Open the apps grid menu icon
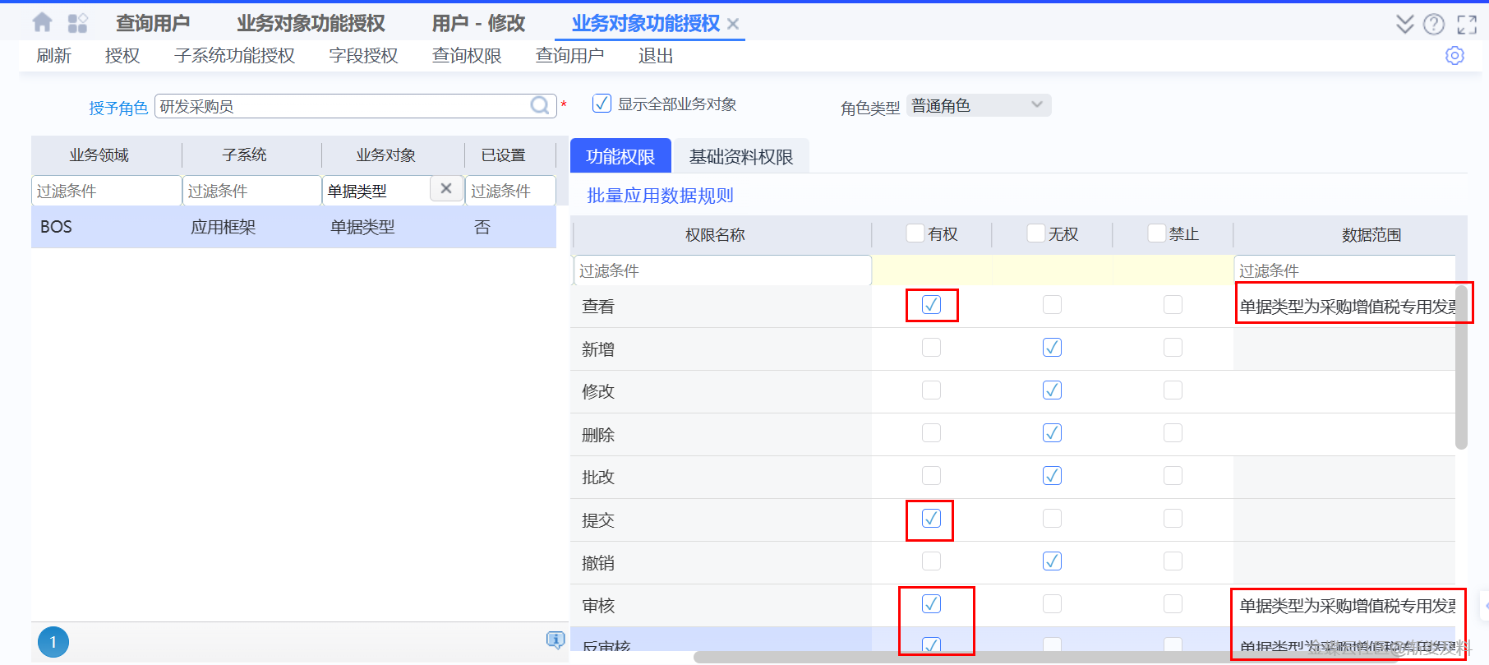This screenshot has width=1489, height=665. coord(77,23)
